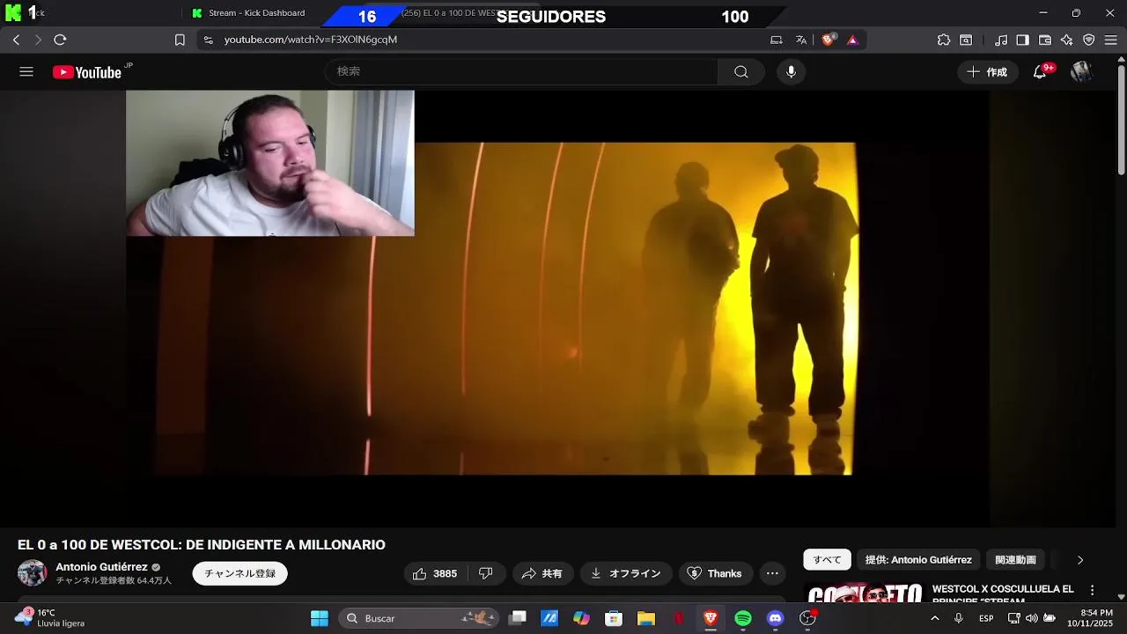Download video with the オフライン button

[x=626, y=573]
